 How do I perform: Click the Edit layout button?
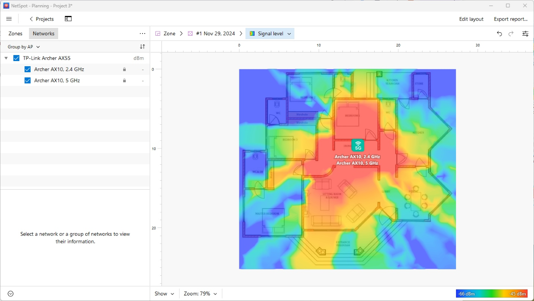471,19
